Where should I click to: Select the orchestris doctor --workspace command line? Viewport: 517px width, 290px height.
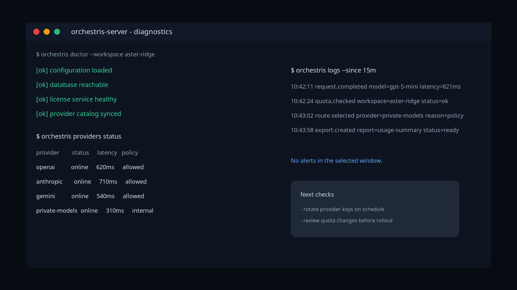coord(95,54)
